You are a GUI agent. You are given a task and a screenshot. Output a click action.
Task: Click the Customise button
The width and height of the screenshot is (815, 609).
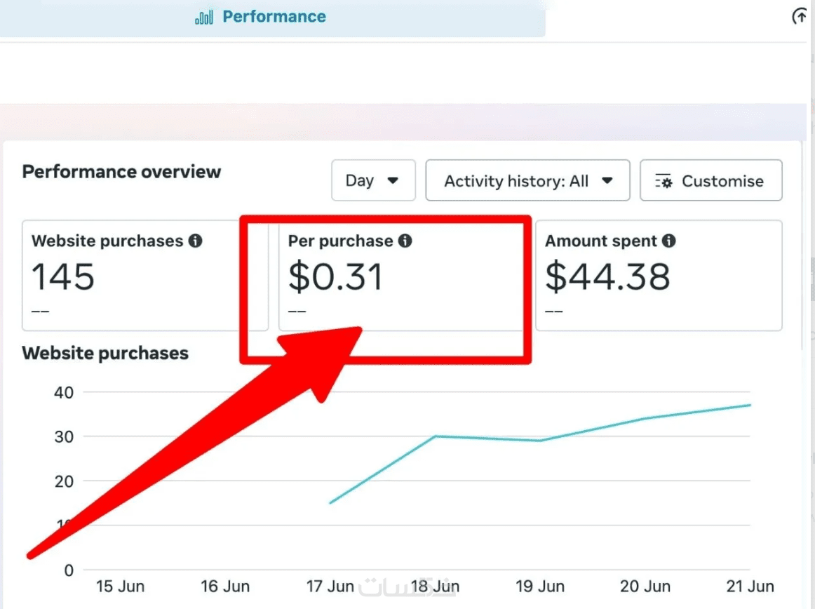pos(710,180)
